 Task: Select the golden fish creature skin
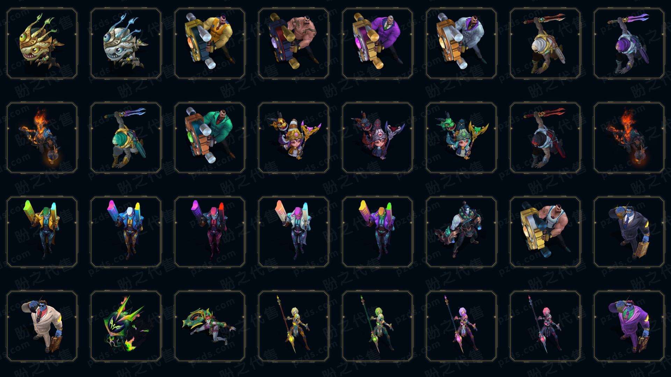42,44
